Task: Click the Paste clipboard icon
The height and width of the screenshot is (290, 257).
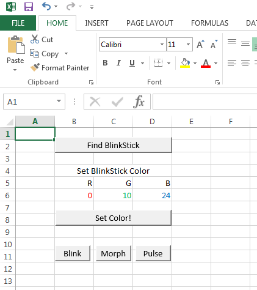Action: pos(16,45)
